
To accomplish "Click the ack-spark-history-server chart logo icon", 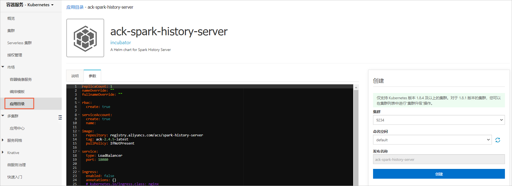I will tap(85, 38).
